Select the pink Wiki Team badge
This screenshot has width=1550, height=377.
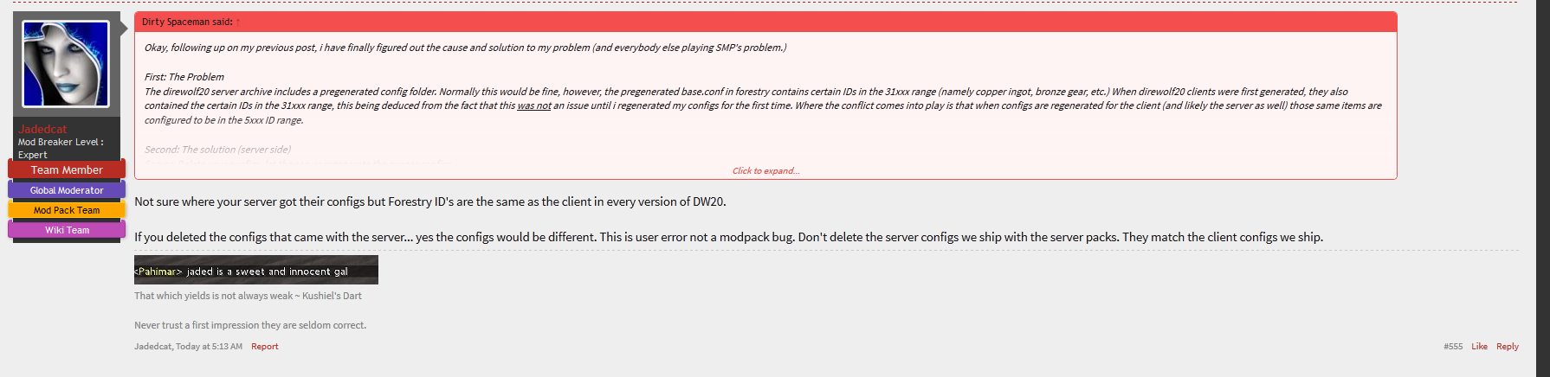(67, 230)
